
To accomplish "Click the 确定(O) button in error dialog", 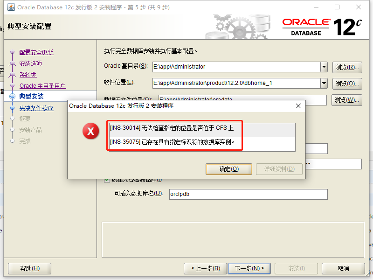I will 229,169.
